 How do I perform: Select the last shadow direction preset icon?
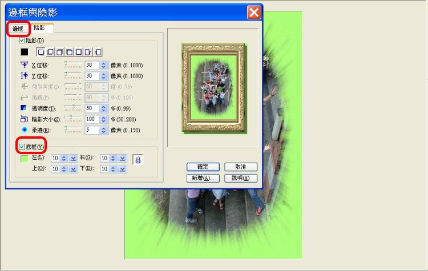tap(98, 52)
